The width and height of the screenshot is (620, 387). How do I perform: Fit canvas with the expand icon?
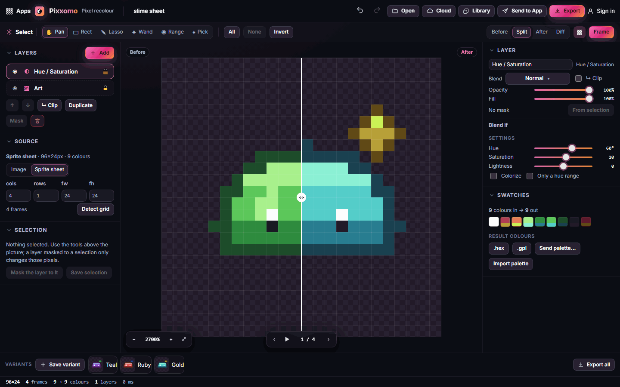(x=184, y=339)
